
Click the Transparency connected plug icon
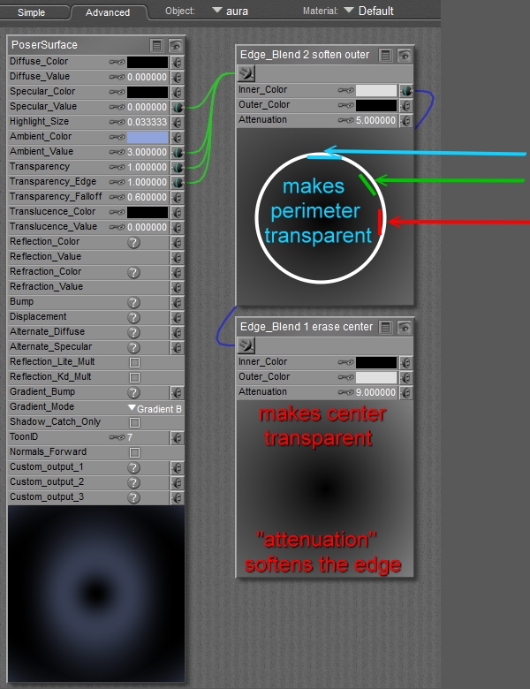tap(178, 168)
